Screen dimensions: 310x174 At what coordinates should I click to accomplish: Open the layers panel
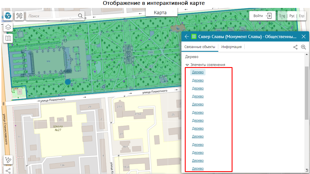coord(8,27)
